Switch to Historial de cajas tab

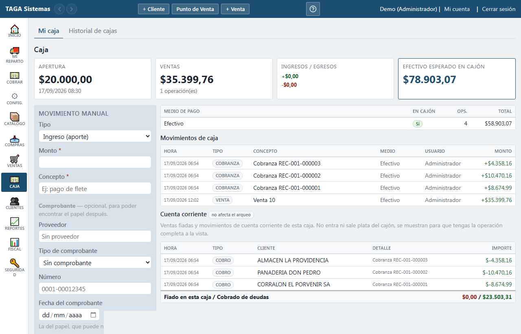(x=93, y=31)
